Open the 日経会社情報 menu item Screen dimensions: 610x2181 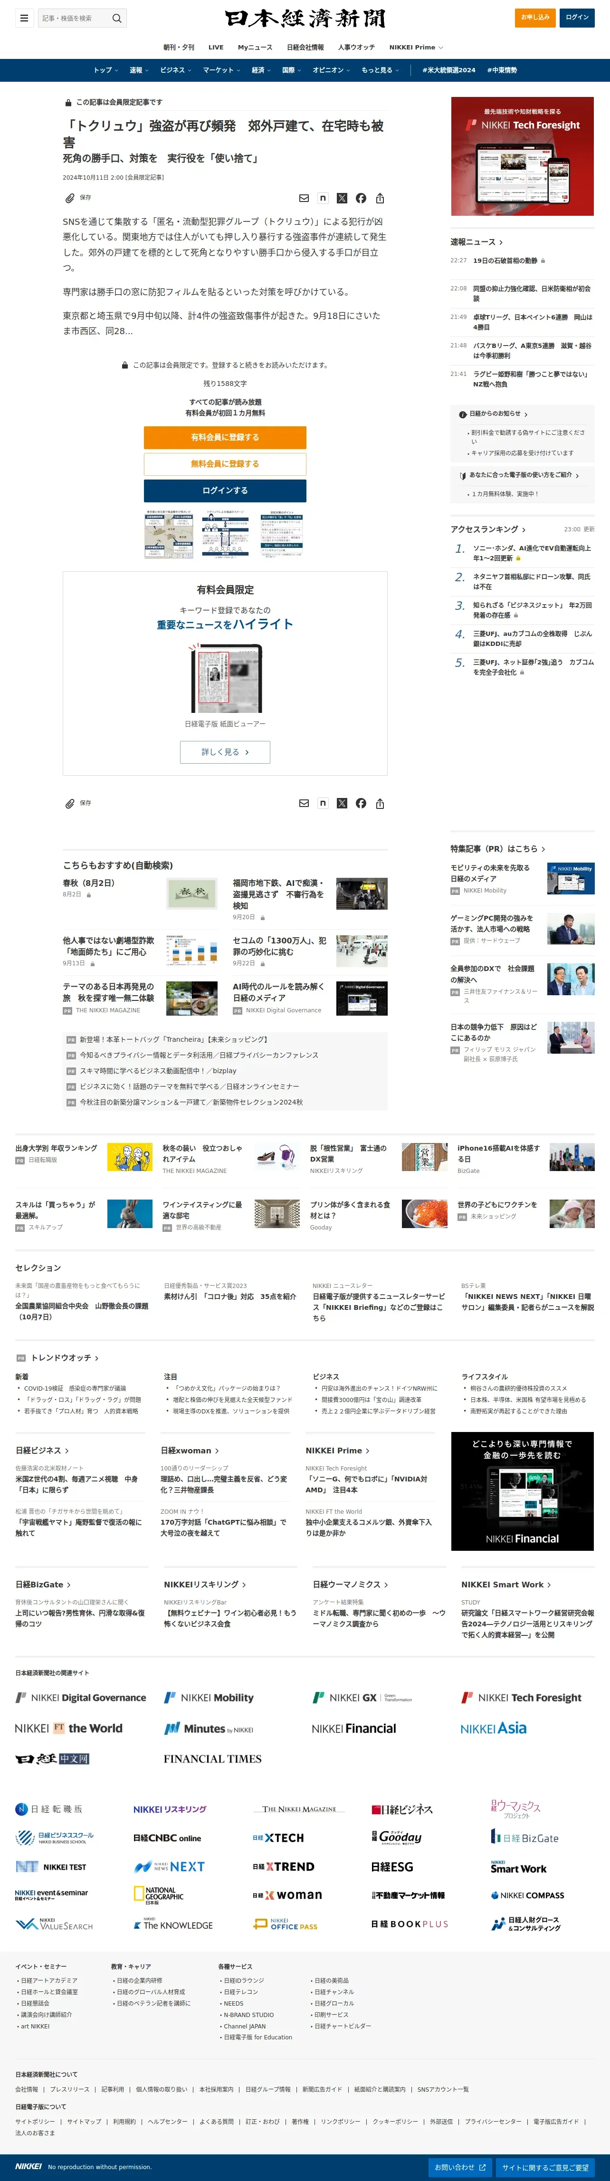305,48
